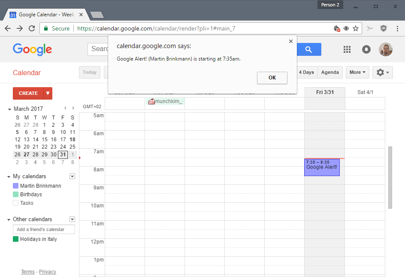Switch to 4 Days view

coord(307,73)
